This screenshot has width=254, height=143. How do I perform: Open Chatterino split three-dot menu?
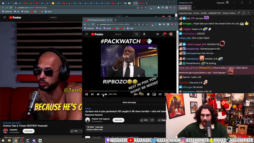[x=248, y=13]
